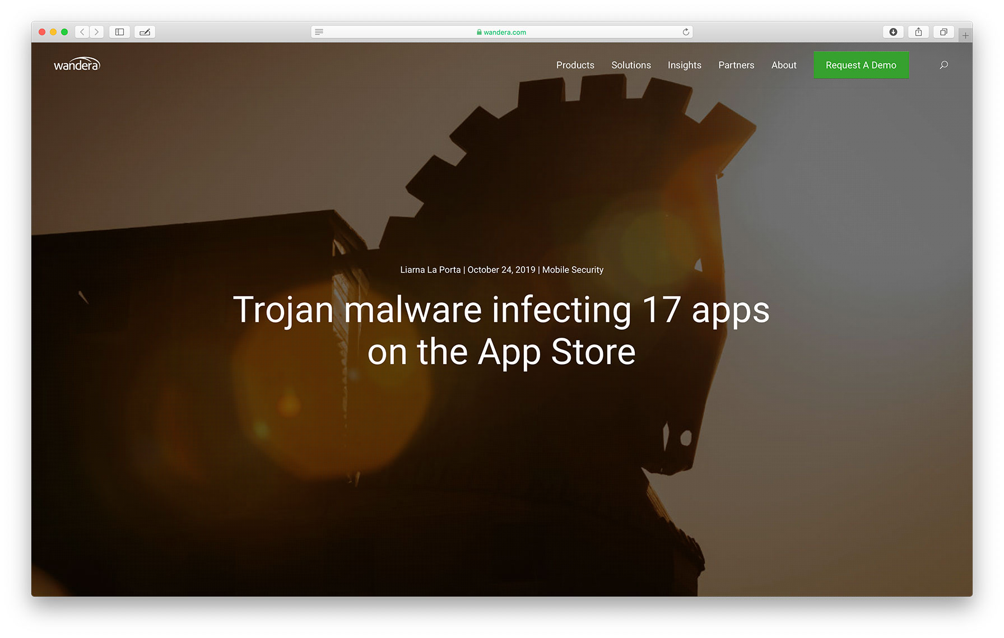Open the About menu

(784, 65)
